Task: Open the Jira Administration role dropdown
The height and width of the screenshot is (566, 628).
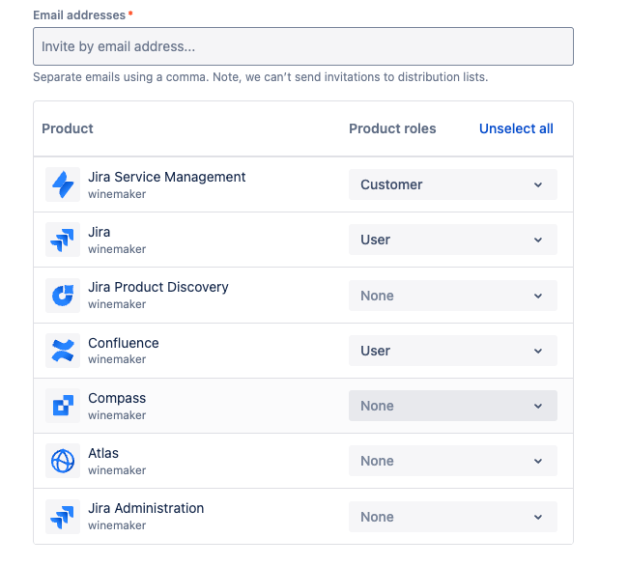Action: point(452,517)
